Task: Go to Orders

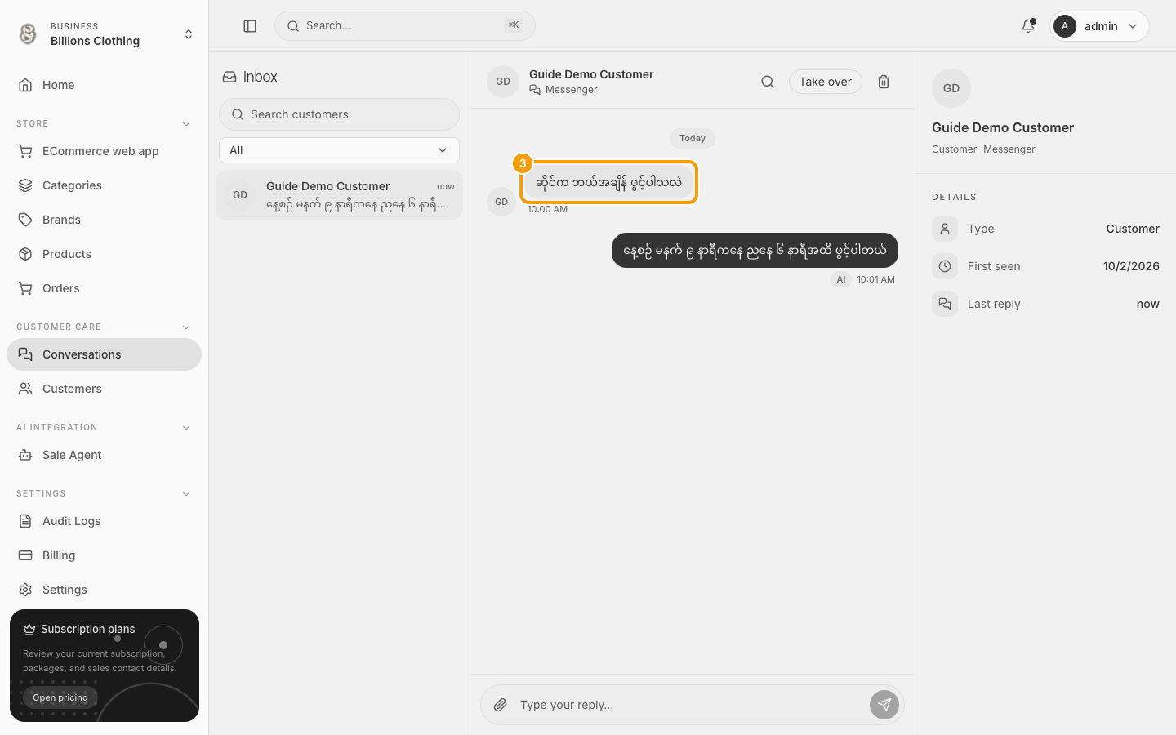Action: tap(105, 288)
